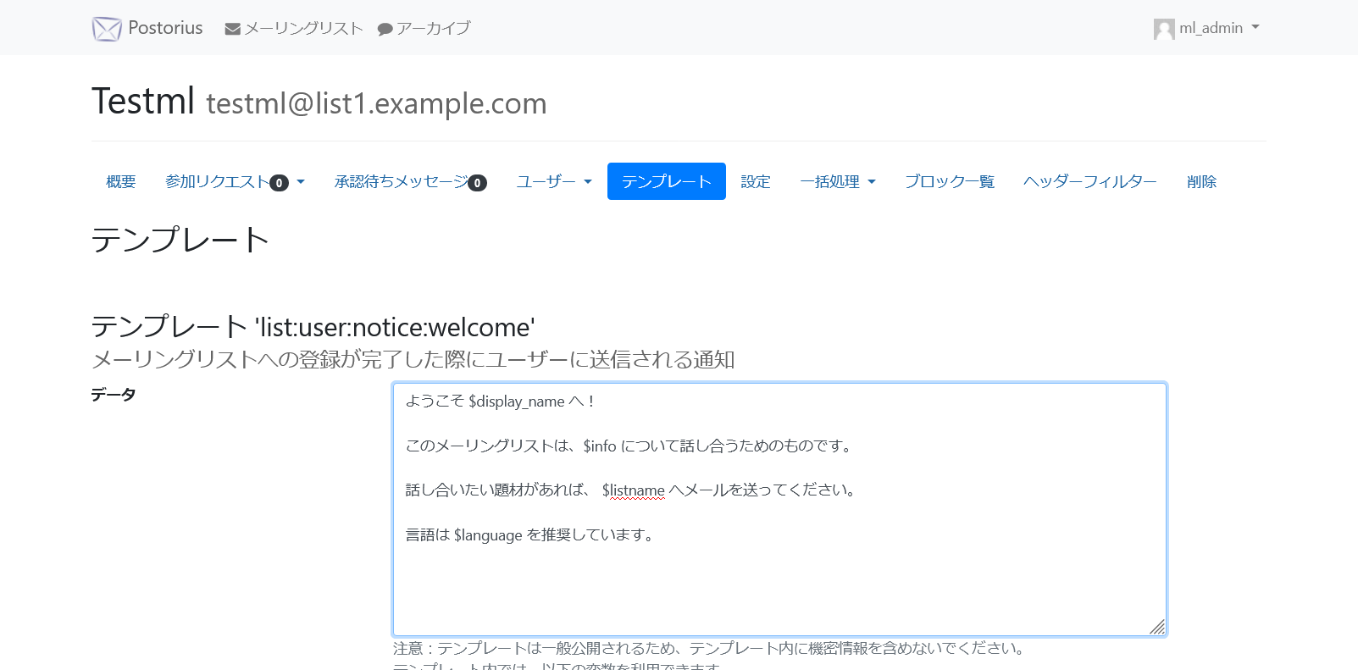Click the textarea resize handle corner

[x=1157, y=627]
